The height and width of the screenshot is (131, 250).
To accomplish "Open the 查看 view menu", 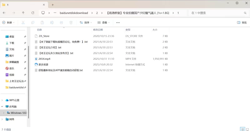I will [x=103, y=22].
